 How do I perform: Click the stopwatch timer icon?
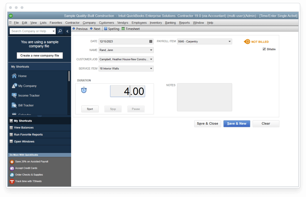pos(84,90)
